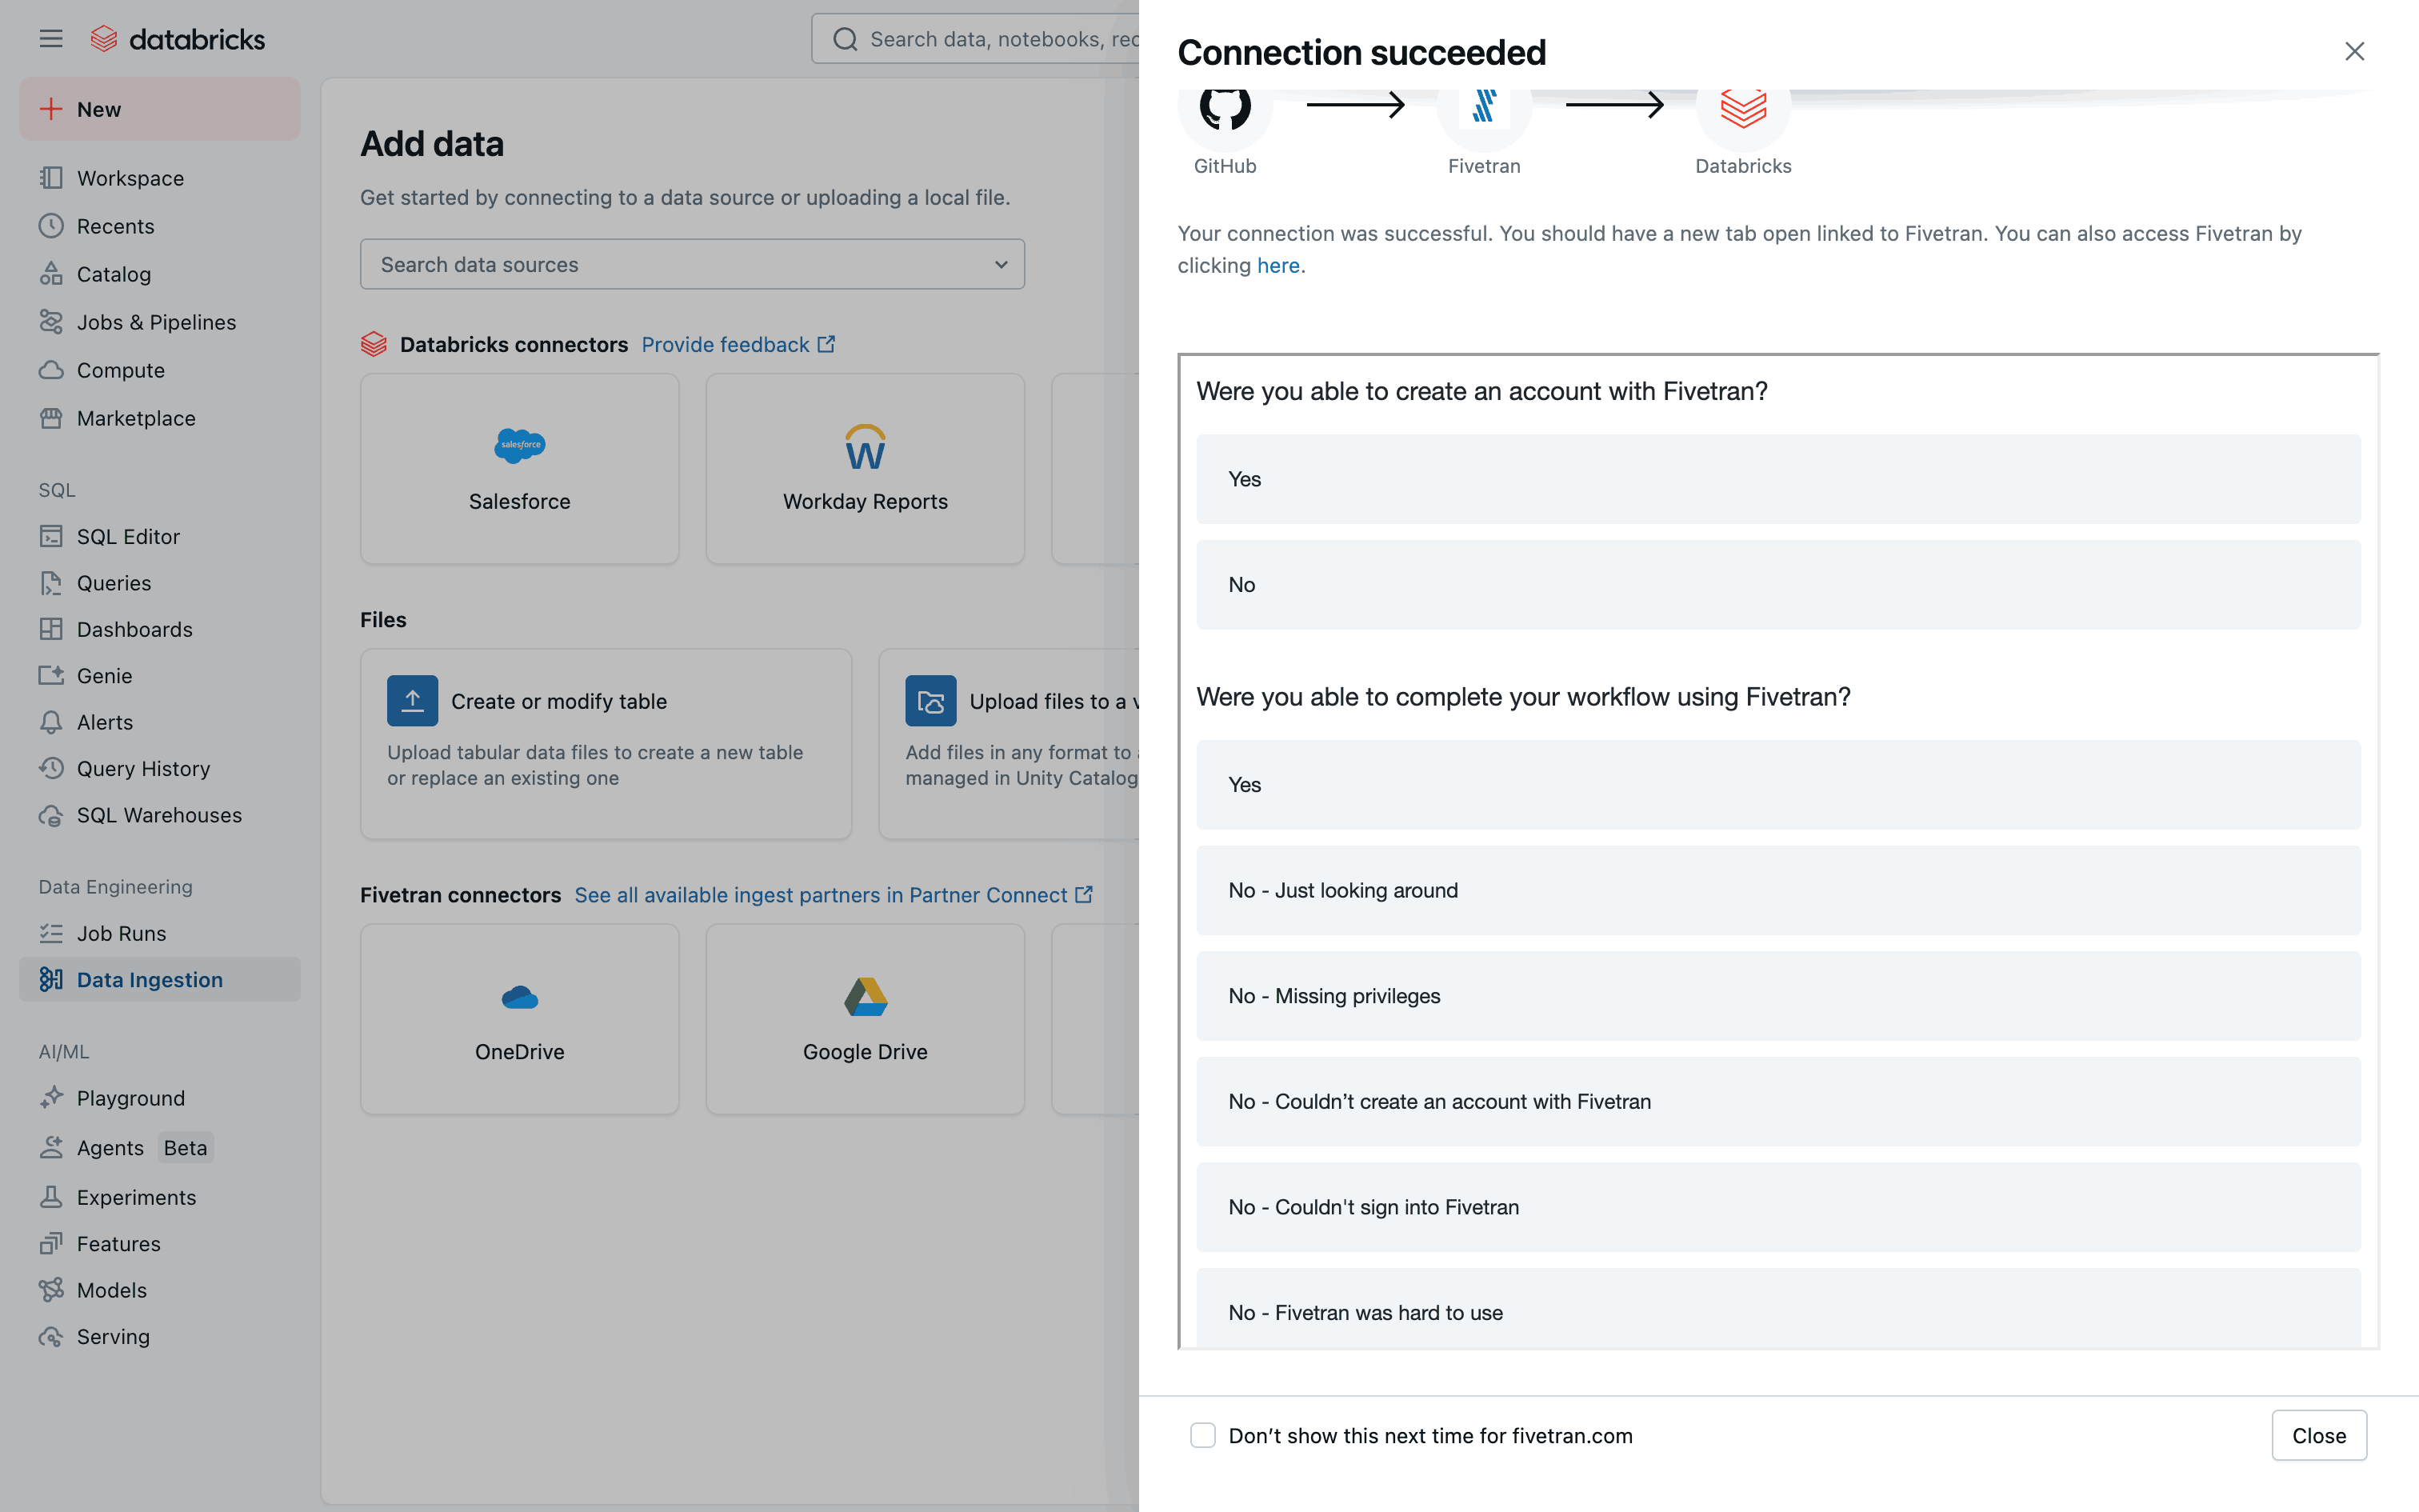Open the hamburger sidebar menu icon

click(x=51, y=39)
